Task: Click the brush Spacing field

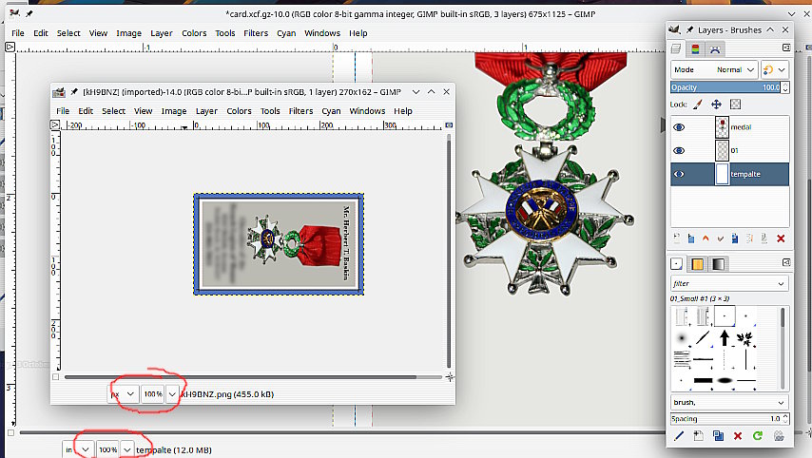Action: (x=723, y=418)
